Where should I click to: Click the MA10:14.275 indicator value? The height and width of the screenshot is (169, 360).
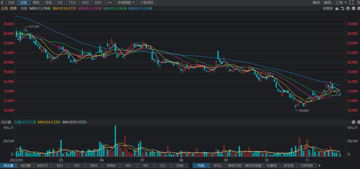pyautogui.click(x=65, y=8)
